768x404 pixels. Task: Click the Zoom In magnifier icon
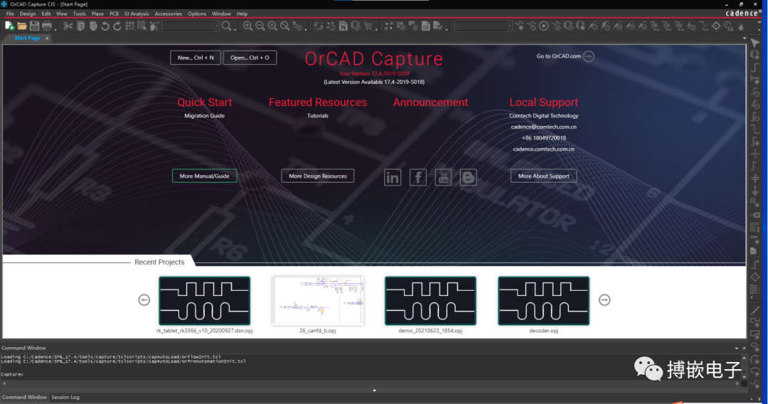point(248,26)
